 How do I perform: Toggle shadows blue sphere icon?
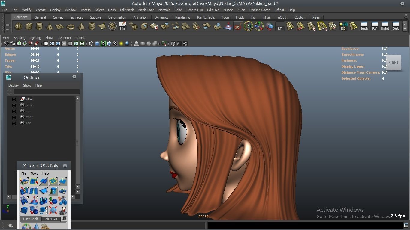[127, 44]
